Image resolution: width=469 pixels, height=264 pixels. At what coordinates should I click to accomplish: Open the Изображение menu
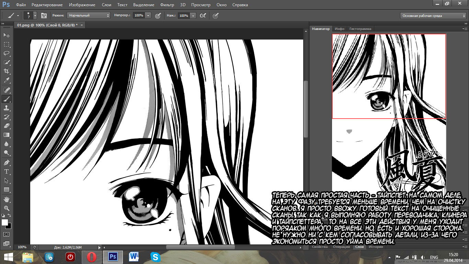(82, 5)
